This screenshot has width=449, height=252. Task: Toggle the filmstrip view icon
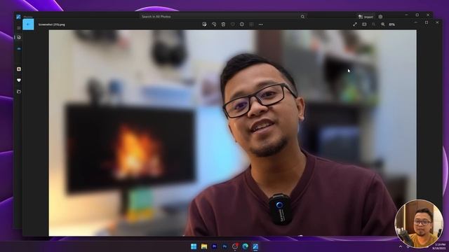(364, 24)
